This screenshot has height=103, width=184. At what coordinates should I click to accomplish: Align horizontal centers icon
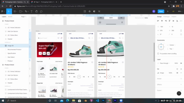pos(162,21)
